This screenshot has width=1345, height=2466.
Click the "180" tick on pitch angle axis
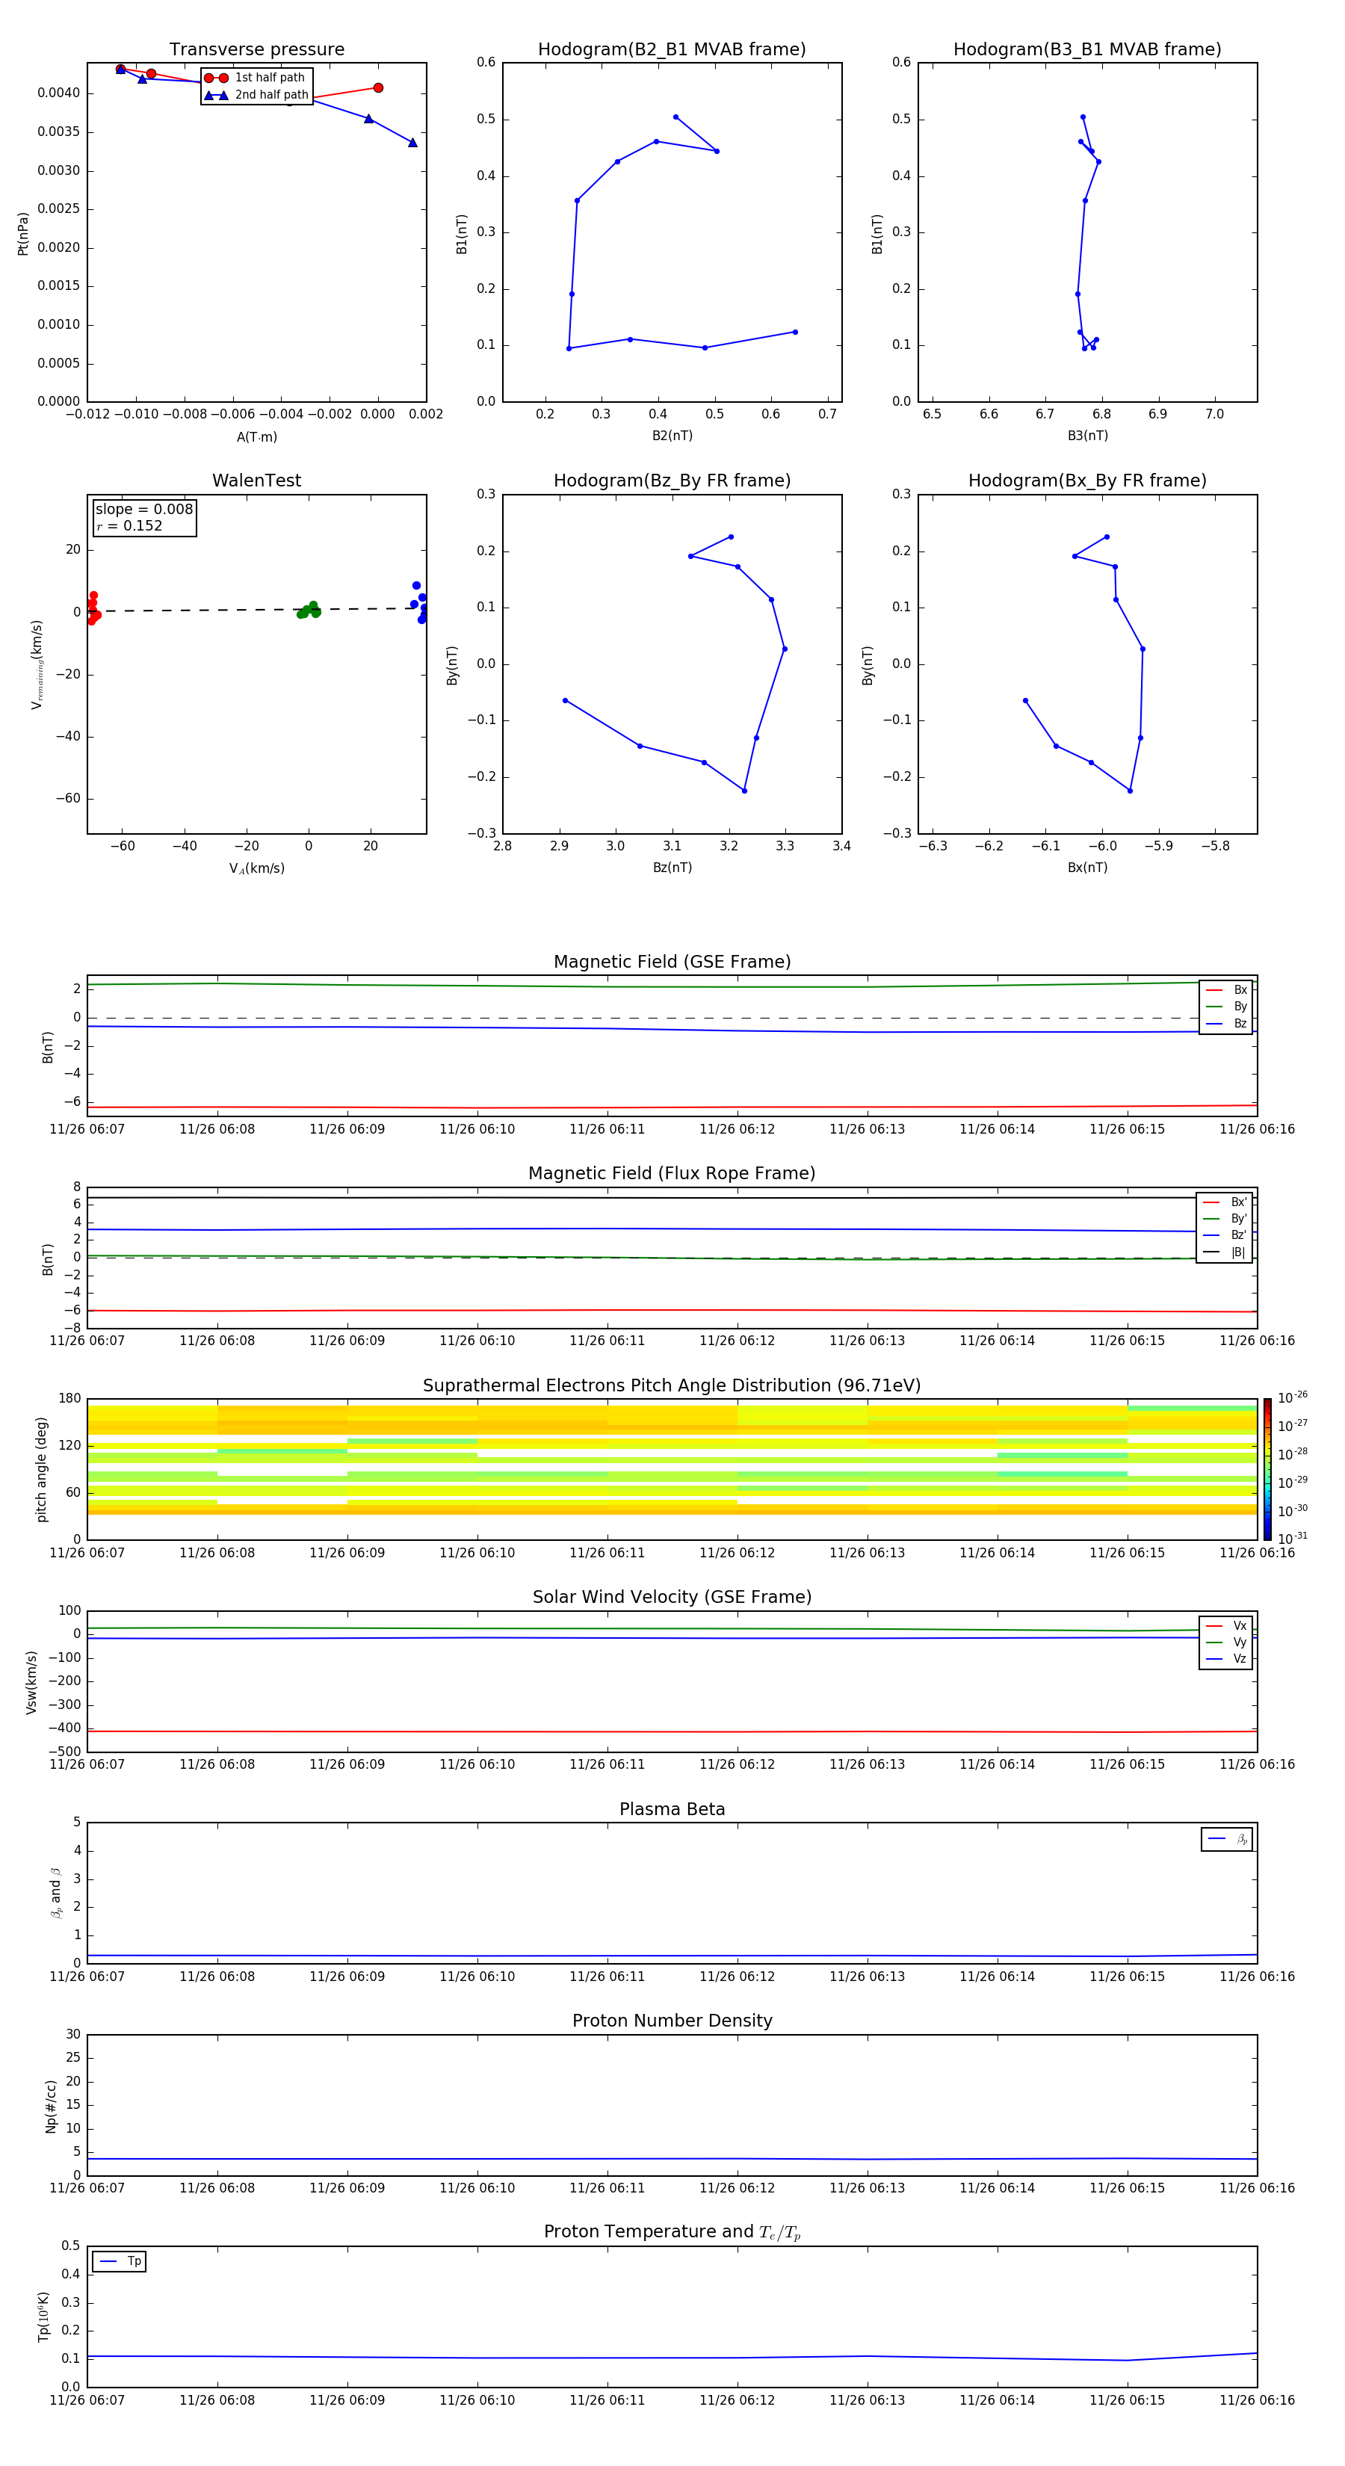70,1399
